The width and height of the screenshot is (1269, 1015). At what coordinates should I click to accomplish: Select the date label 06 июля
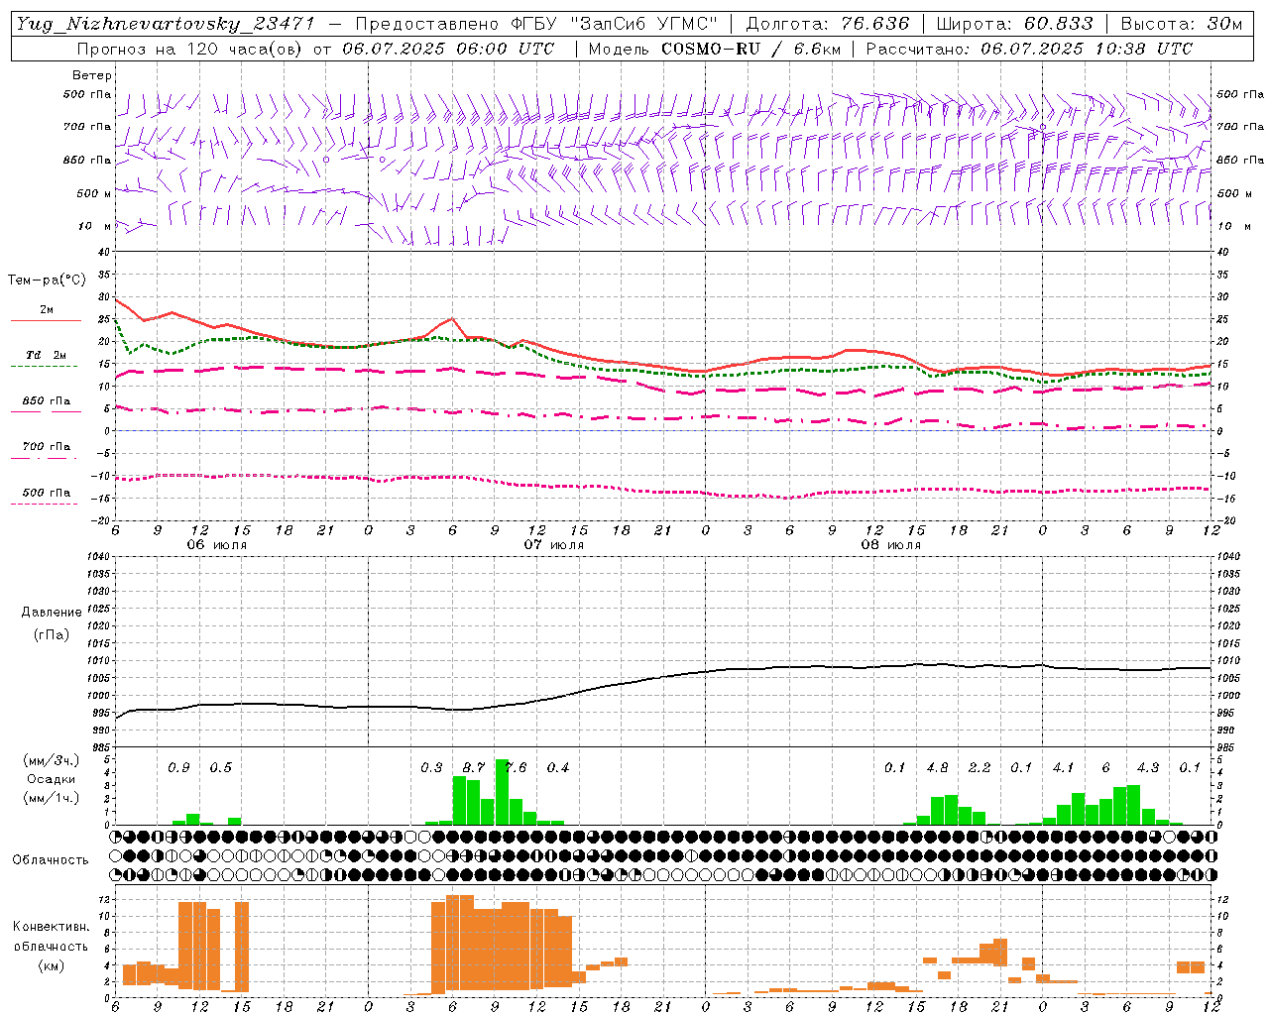coord(217,545)
